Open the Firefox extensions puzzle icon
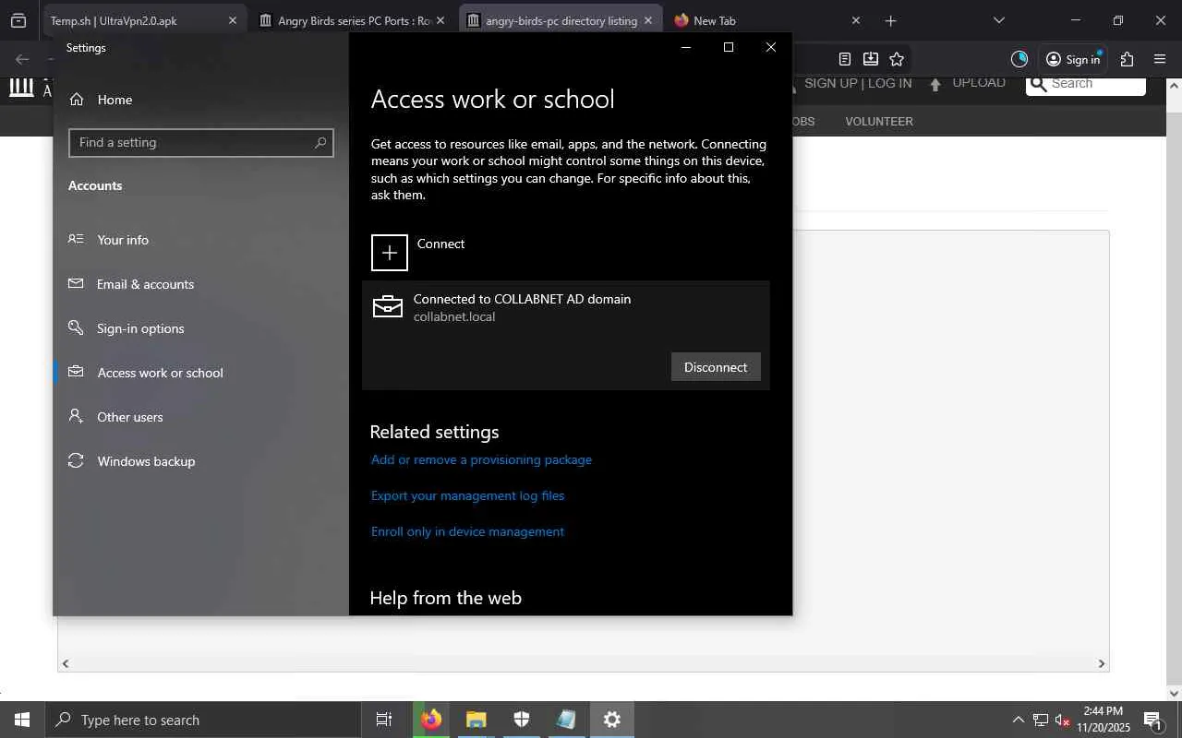The height and width of the screenshot is (738, 1182). (1127, 59)
